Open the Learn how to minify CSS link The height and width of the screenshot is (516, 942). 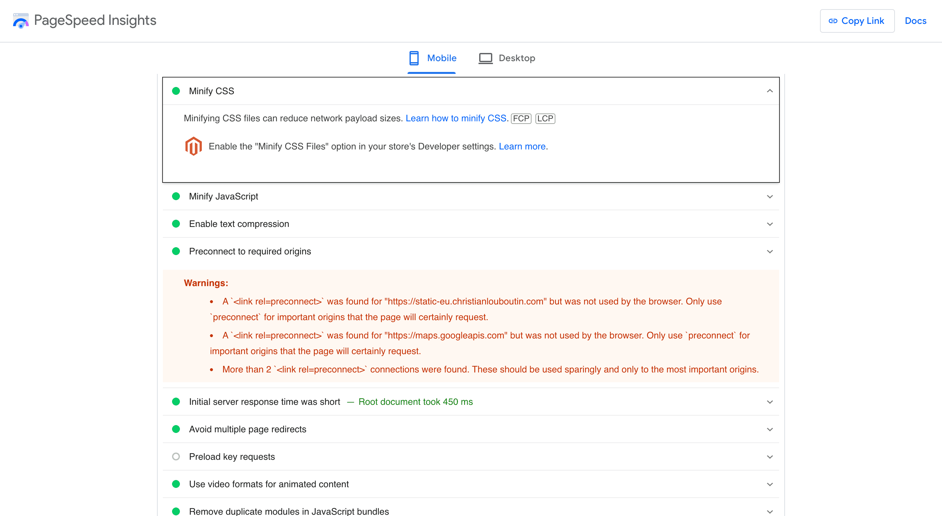(x=456, y=118)
